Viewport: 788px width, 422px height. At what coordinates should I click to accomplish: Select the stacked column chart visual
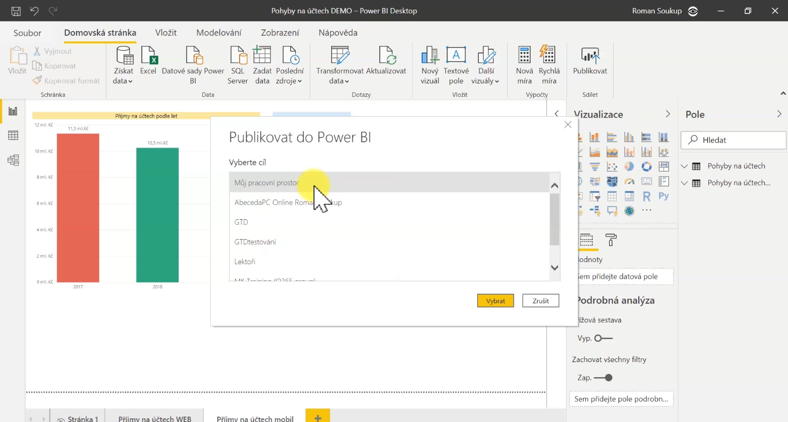click(595, 137)
